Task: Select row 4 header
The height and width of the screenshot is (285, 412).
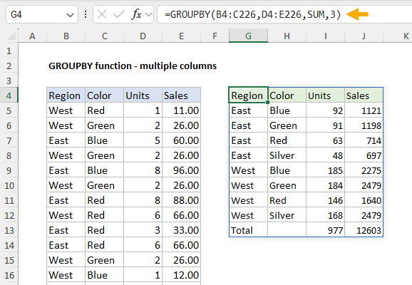Action: (x=9, y=95)
